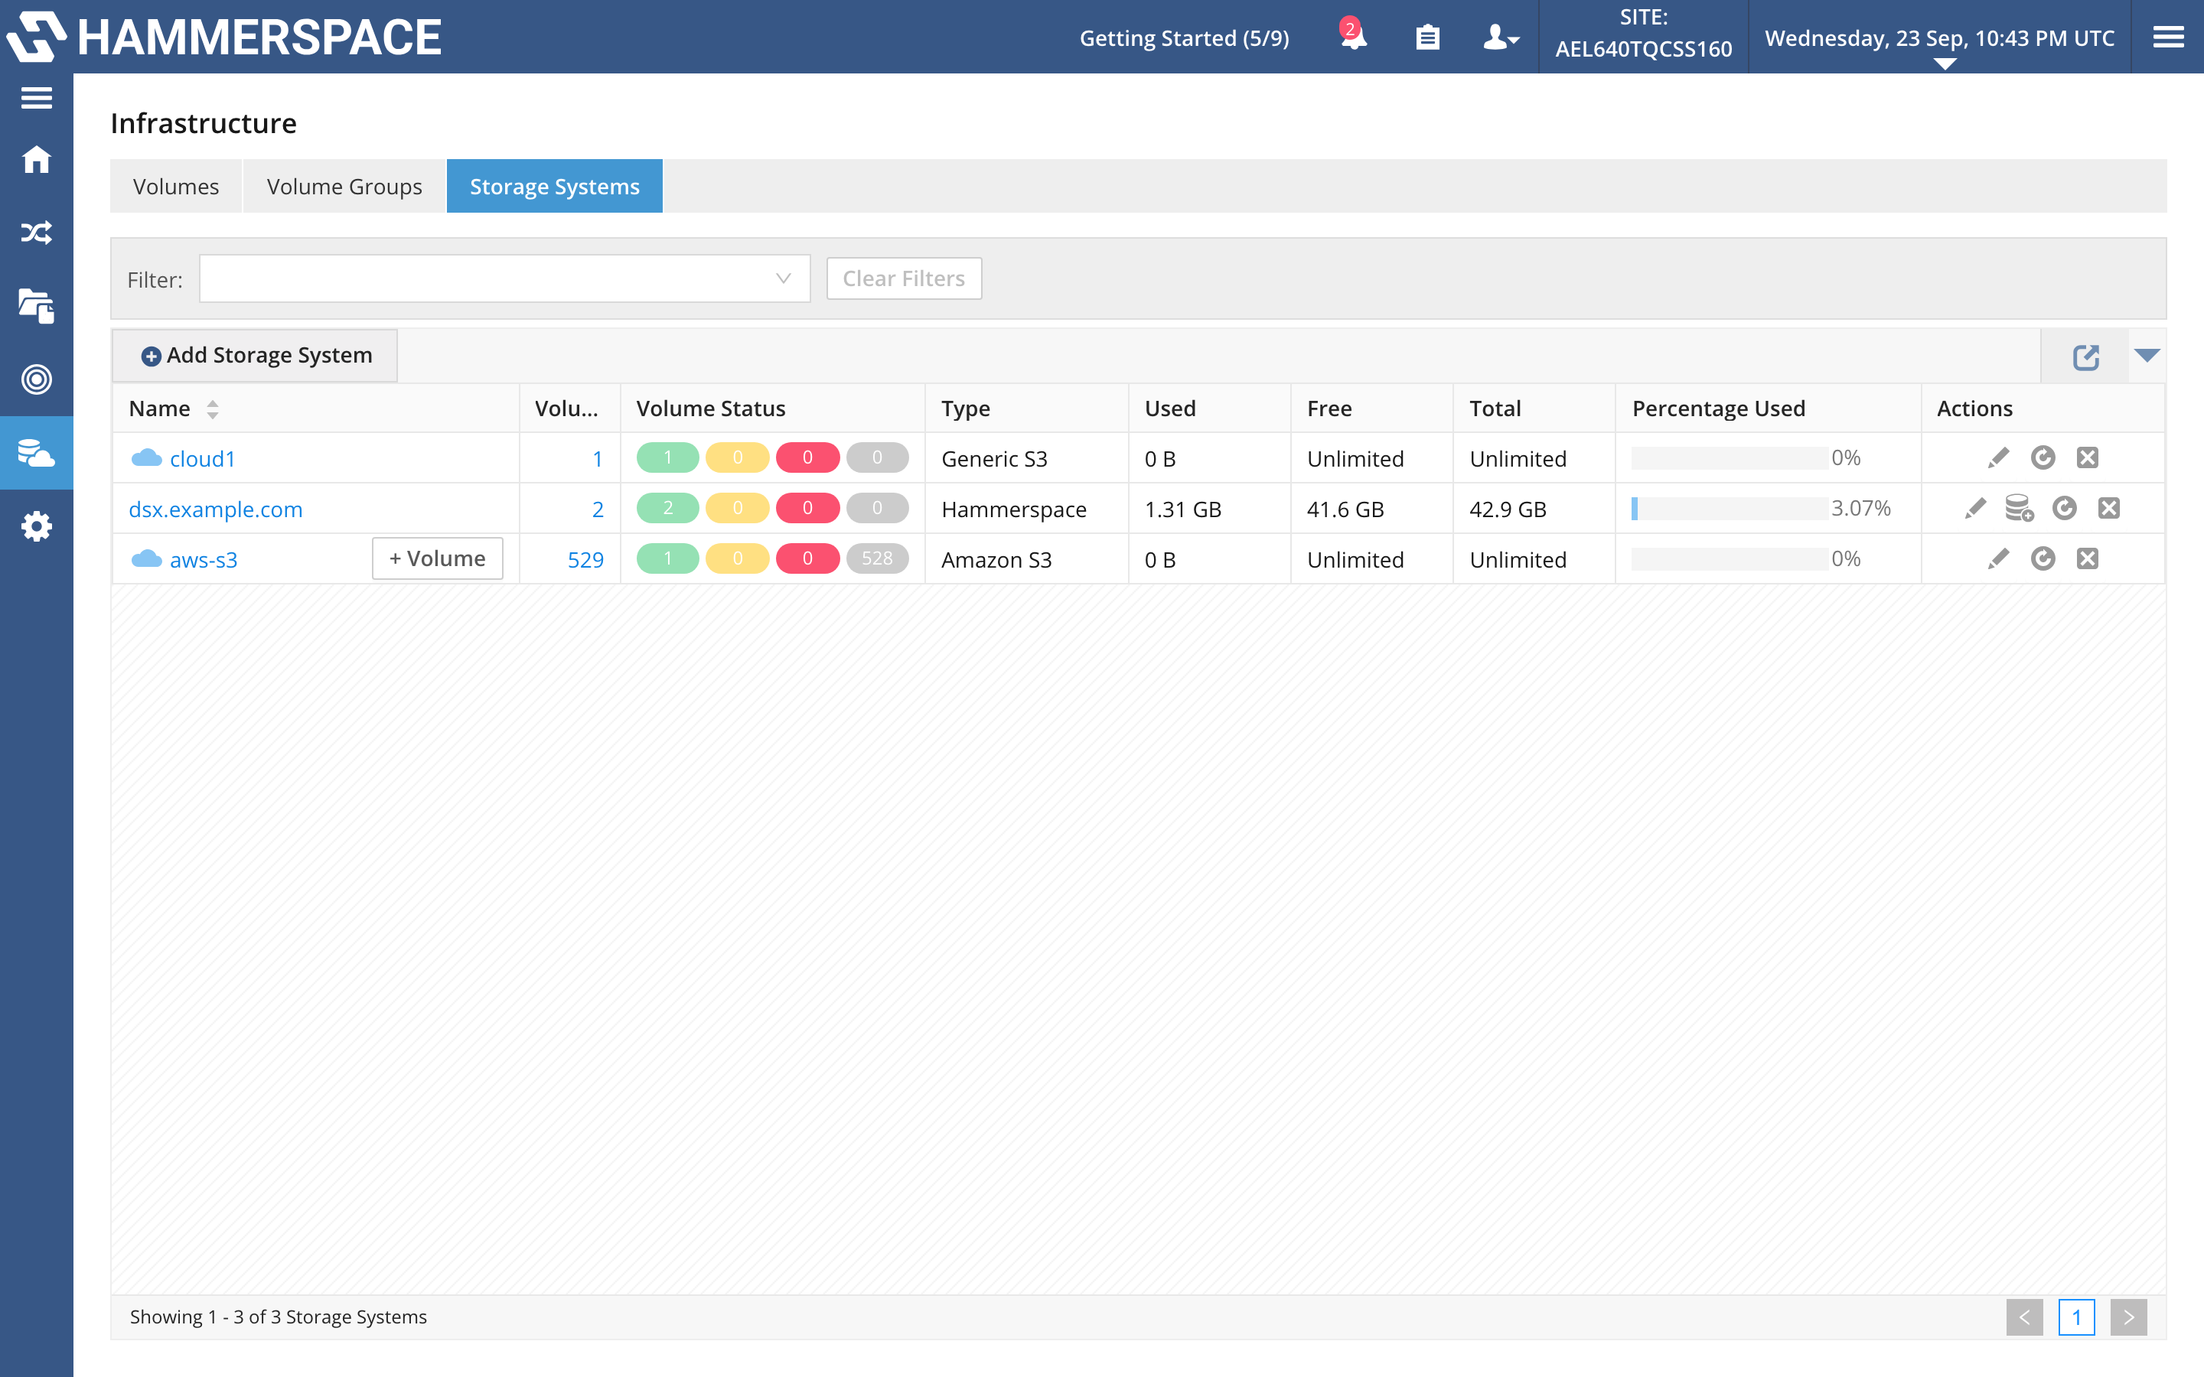The height and width of the screenshot is (1377, 2204).
Task: Open the table options dropdown arrow
Action: (2147, 355)
